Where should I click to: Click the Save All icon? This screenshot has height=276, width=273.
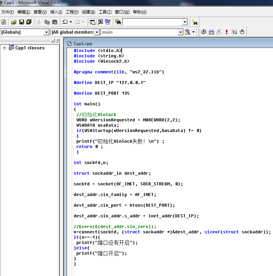coord(29,22)
